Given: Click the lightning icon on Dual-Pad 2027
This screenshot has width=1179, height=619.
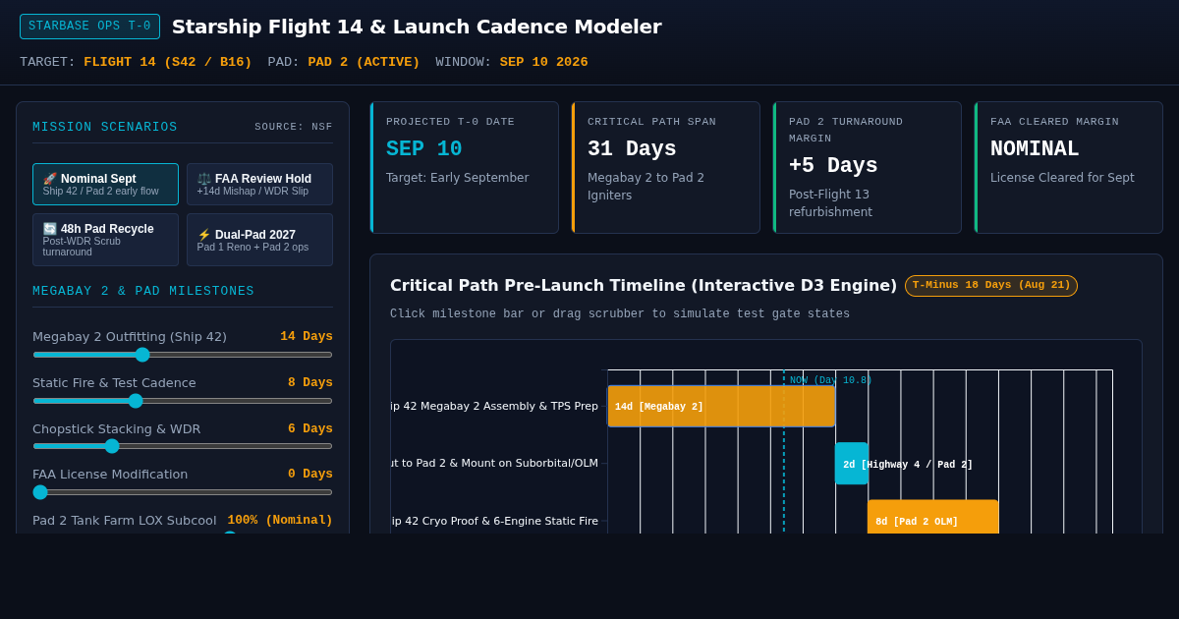Looking at the screenshot, I should (204, 235).
